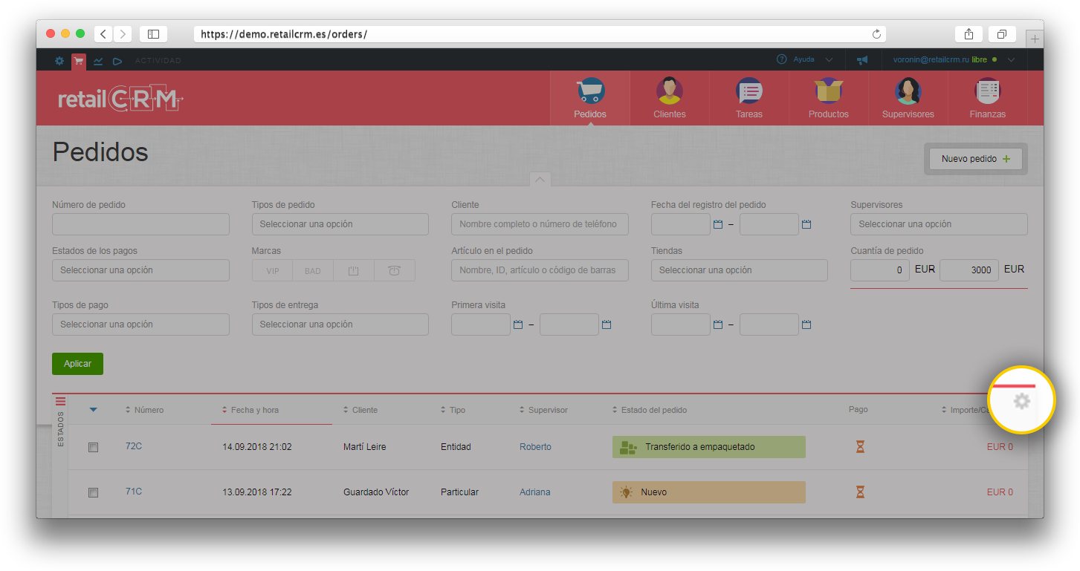Create a new order with Nuevo pedido
The image size is (1080, 571).
[976, 159]
